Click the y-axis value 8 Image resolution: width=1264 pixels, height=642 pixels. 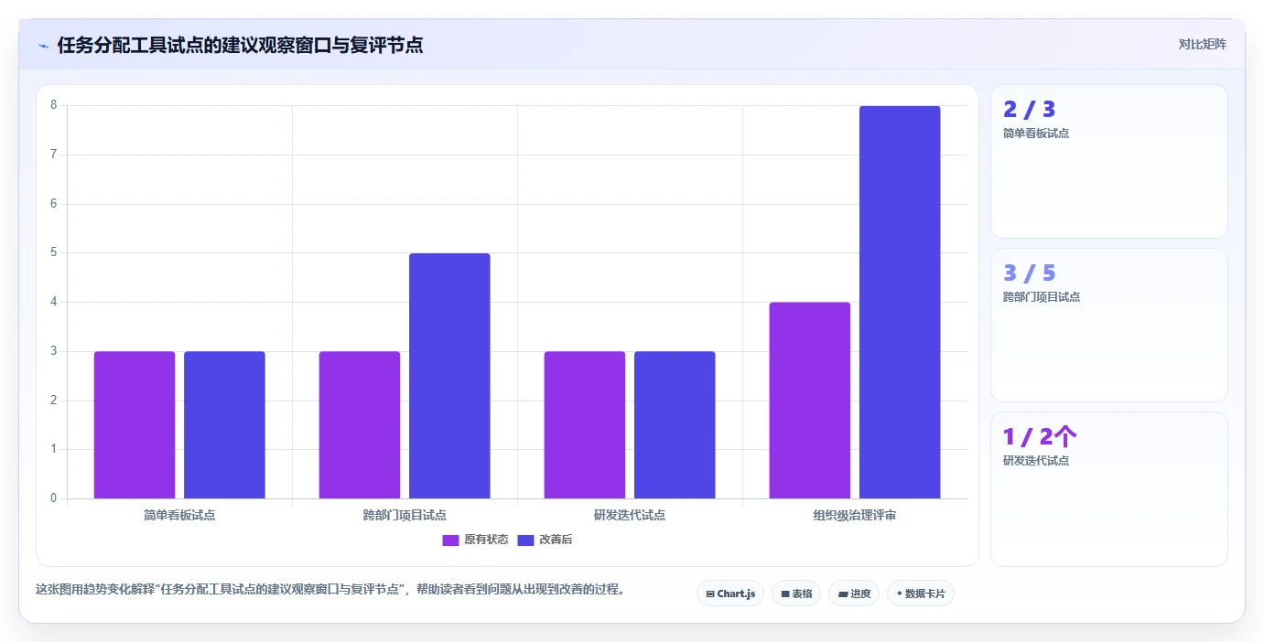coord(54,105)
